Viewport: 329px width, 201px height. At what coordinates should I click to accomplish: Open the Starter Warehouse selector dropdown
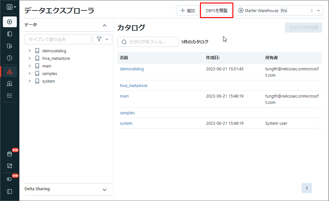click(x=278, y=10)
